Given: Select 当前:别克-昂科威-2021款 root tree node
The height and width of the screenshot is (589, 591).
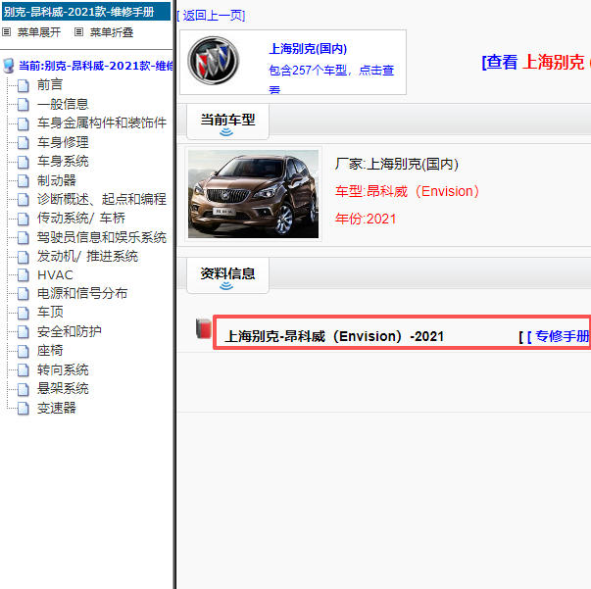Looking at the screenshot, I should (x=96, y=66).
